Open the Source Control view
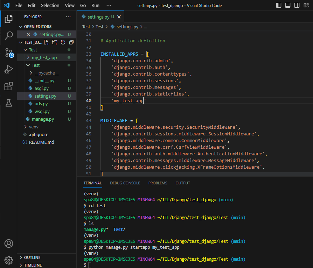Screen dimensions: 313x268 (x=9, y=53)
